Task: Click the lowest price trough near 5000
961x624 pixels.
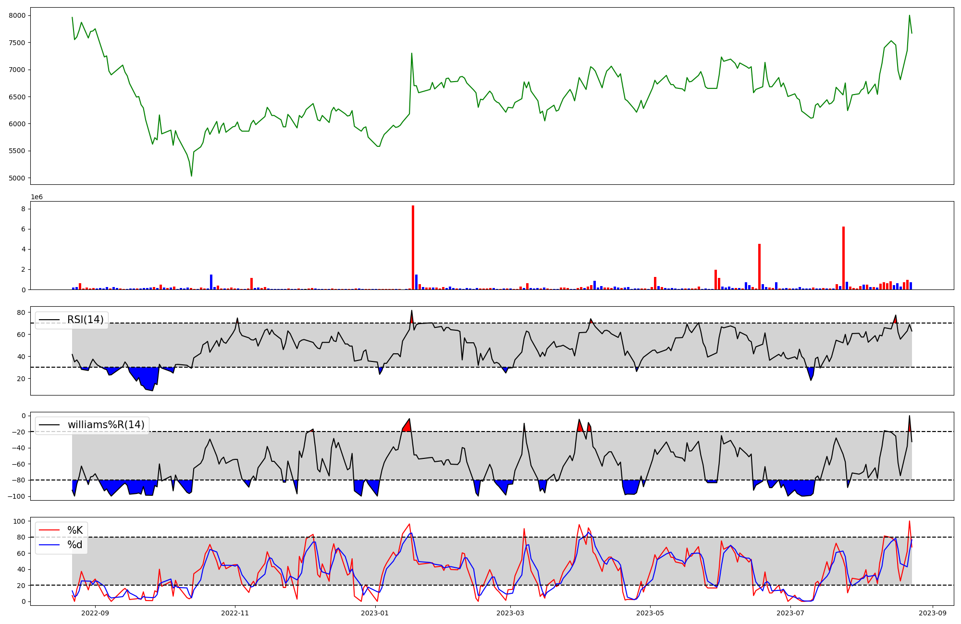Action: coord(192,176)
